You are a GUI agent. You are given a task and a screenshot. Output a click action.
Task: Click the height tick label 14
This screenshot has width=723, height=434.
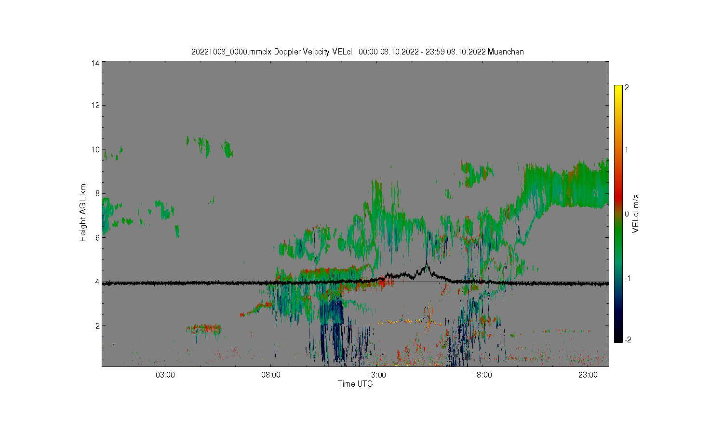tap(95, 63)
